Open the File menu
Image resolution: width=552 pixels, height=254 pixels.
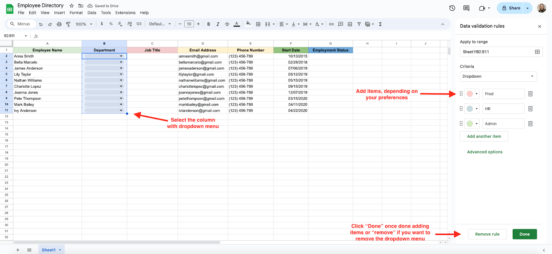tap(21, 13)
